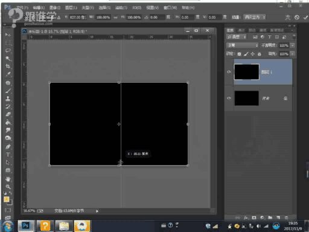This screenshot has width=309, height=232.
Task: Select the Path Selection tool
Action: tap(8, 163)
